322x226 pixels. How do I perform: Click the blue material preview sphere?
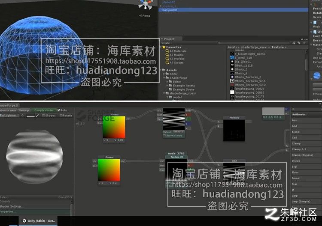click(317, 75)
